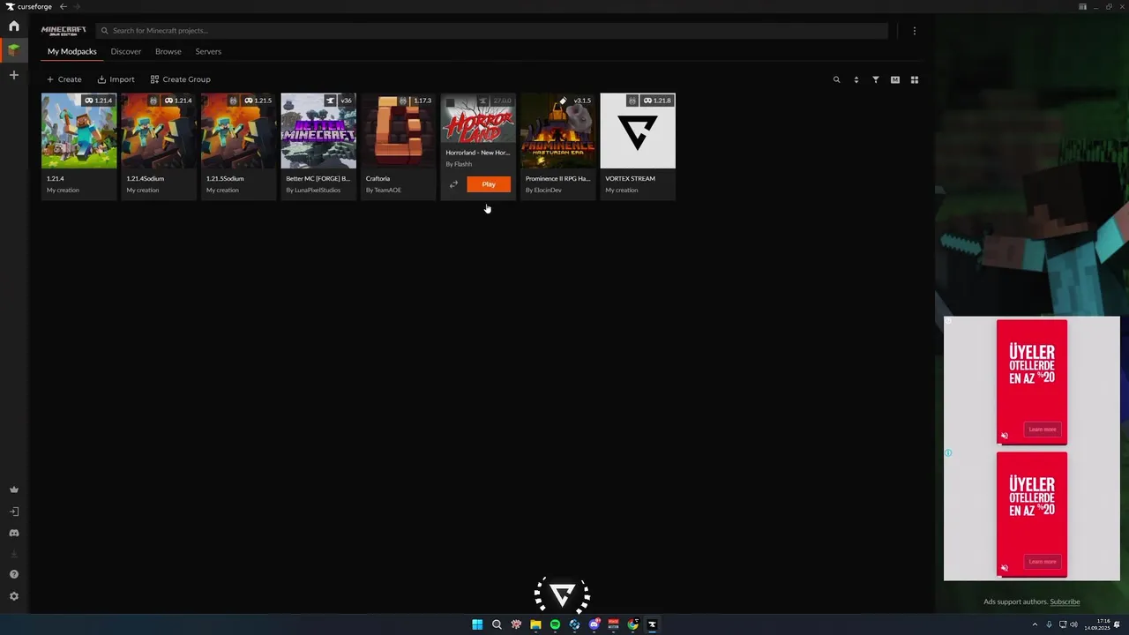Image resolution: width=1129 pixels, height=635 pixels.
Task: Open Windows taskbar search
Action: [497, 624]
